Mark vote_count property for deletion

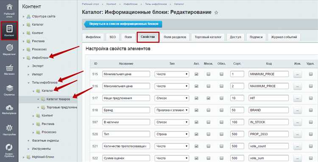coord(311,146)
